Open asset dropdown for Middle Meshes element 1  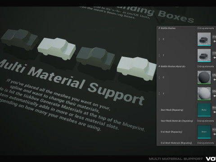(x=214, y=53)
